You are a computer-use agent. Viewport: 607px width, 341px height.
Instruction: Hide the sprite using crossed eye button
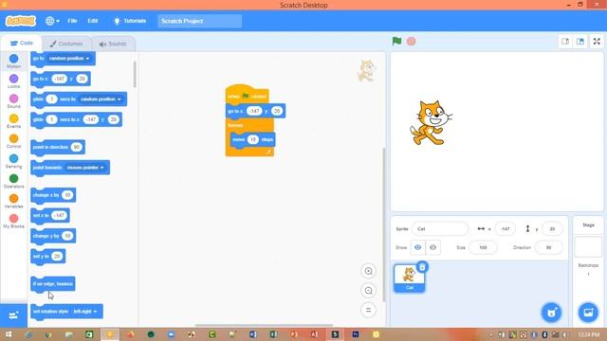click(432, 247)
